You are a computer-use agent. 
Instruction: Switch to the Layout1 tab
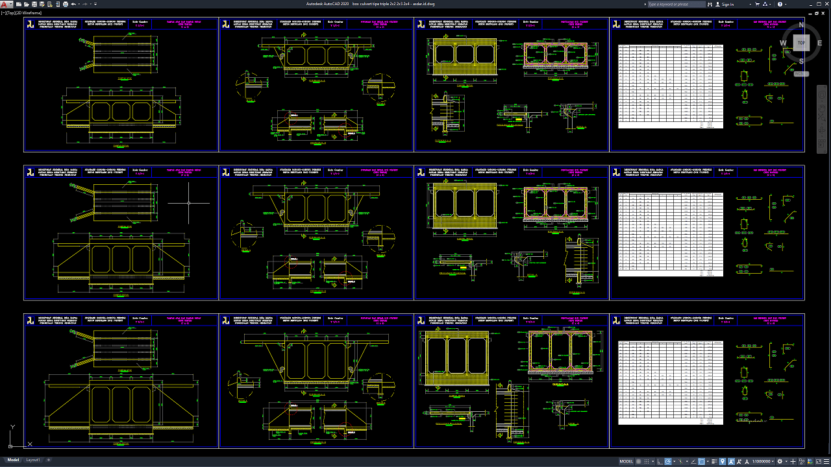(x=32, y=460)
